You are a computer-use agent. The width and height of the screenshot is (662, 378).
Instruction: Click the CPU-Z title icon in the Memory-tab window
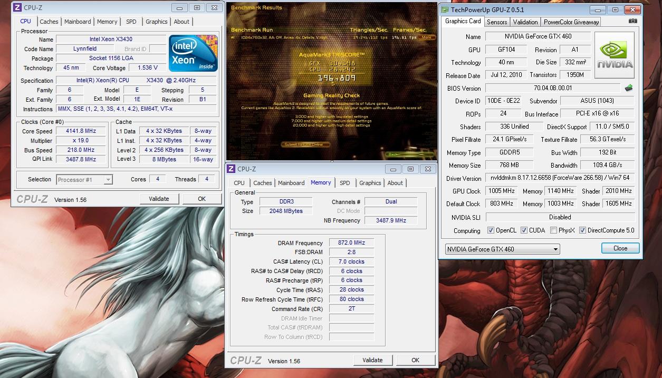[231, 169]
